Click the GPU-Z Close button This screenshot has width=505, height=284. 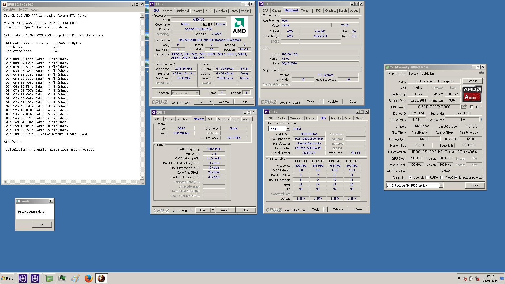(475, 185)
